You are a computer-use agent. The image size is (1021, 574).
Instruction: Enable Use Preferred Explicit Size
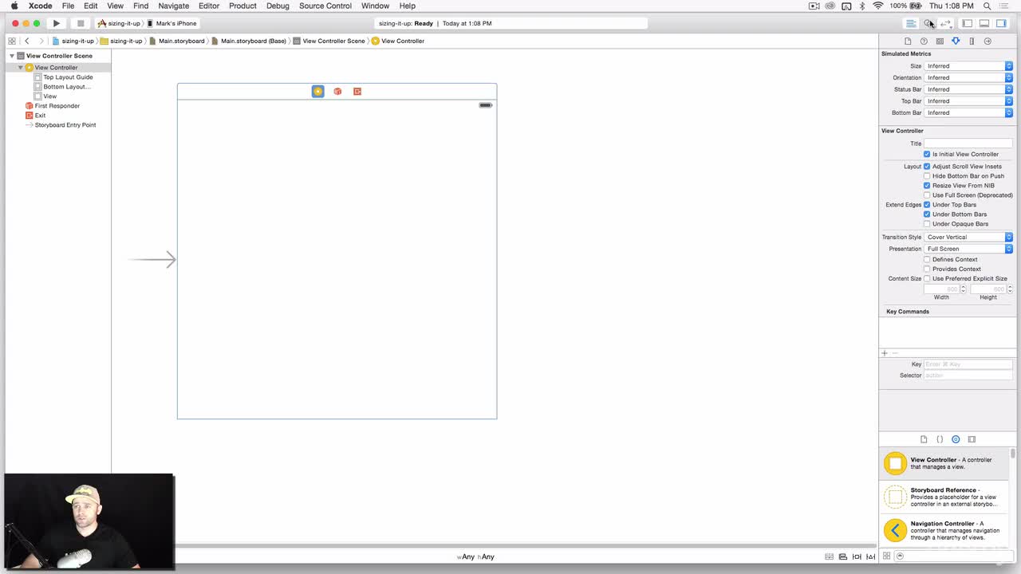927,278
